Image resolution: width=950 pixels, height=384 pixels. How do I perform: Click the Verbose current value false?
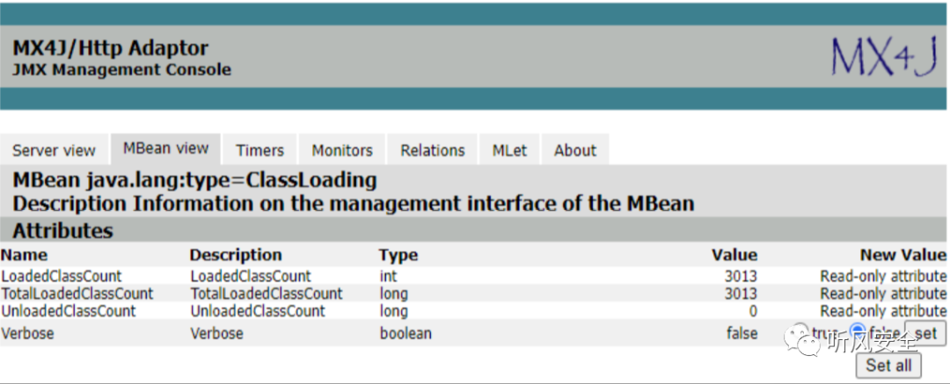coord(742,333)
